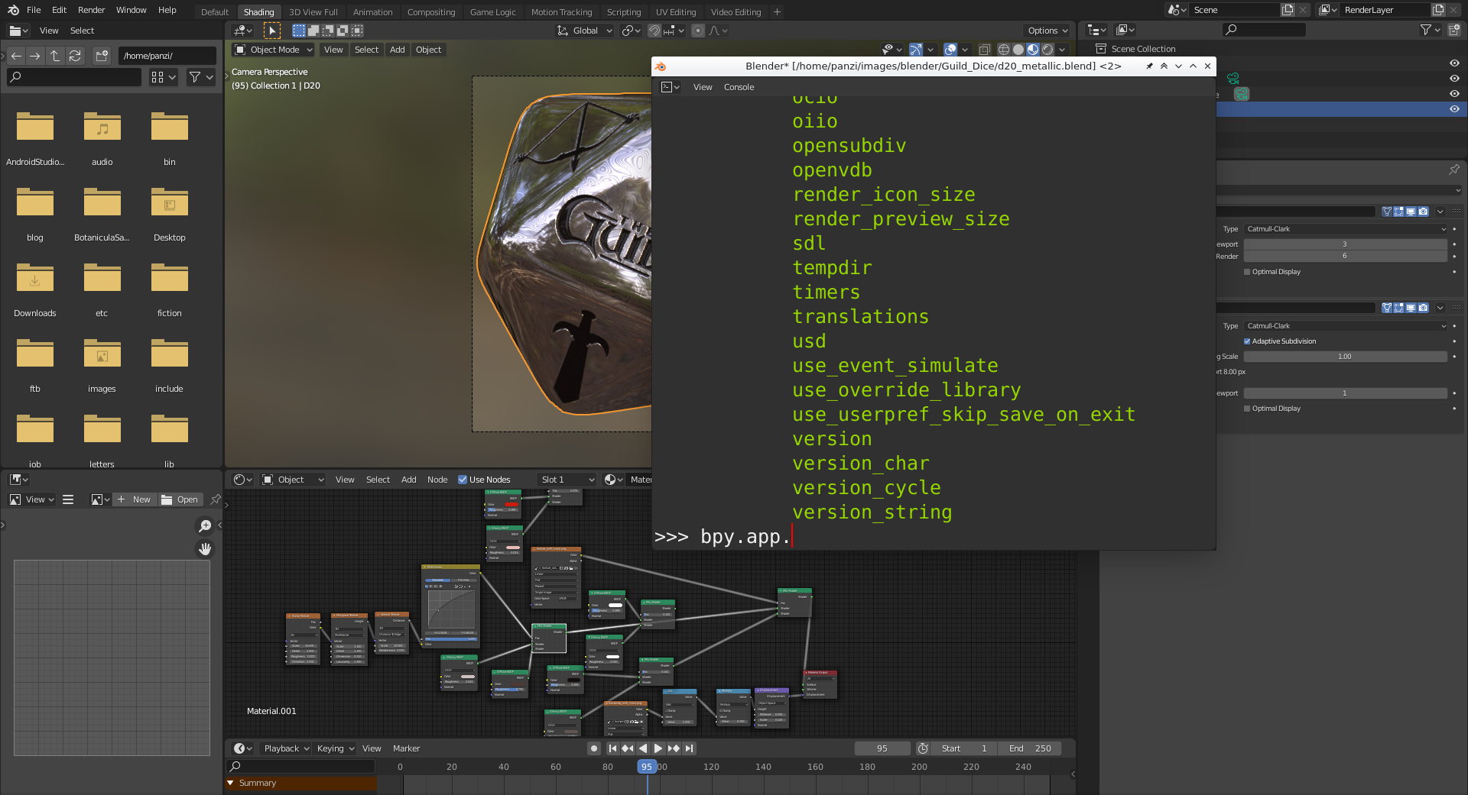The width and height of the screenshot is (1468, 795).
Task: Toggle auto keying record button
Action: [594, 748]
